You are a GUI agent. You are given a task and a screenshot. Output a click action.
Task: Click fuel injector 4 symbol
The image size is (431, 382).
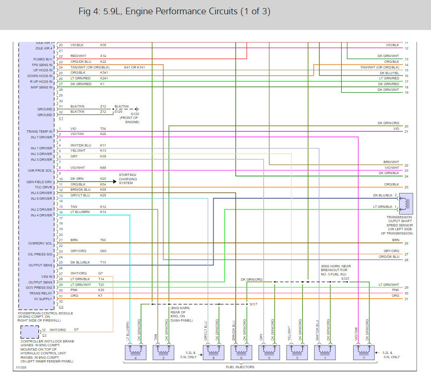click(x=135, y=353)
